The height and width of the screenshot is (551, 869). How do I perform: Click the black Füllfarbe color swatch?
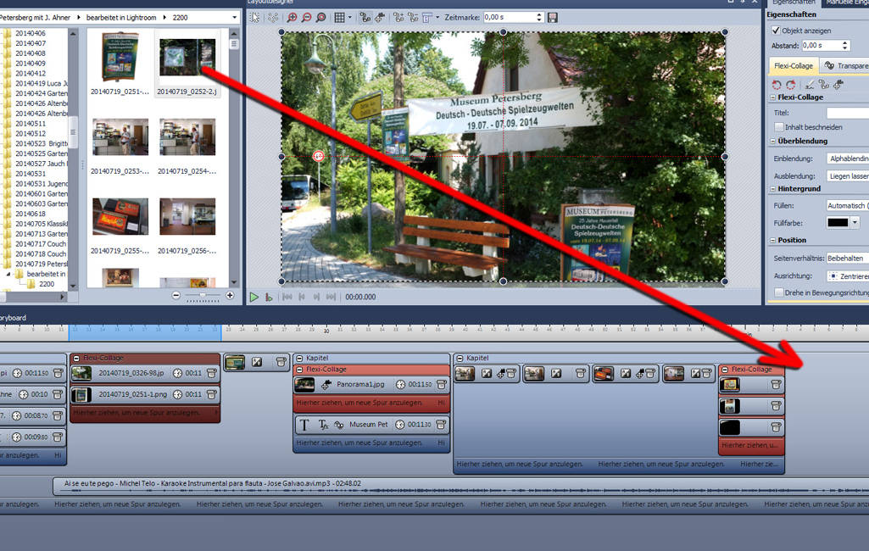point(837,223)
